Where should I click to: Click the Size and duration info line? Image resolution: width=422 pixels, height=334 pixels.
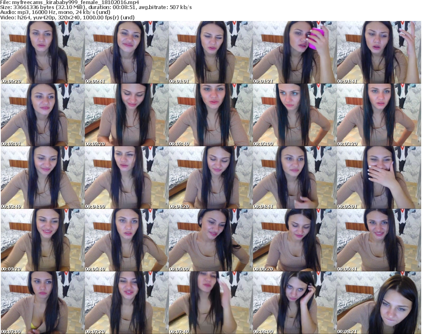(96, 7)
